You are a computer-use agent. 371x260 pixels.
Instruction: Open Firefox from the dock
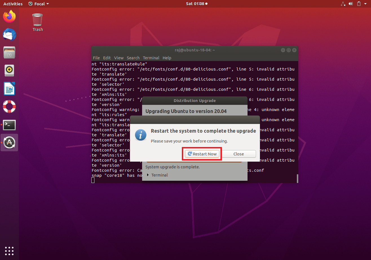click(9, 17)
